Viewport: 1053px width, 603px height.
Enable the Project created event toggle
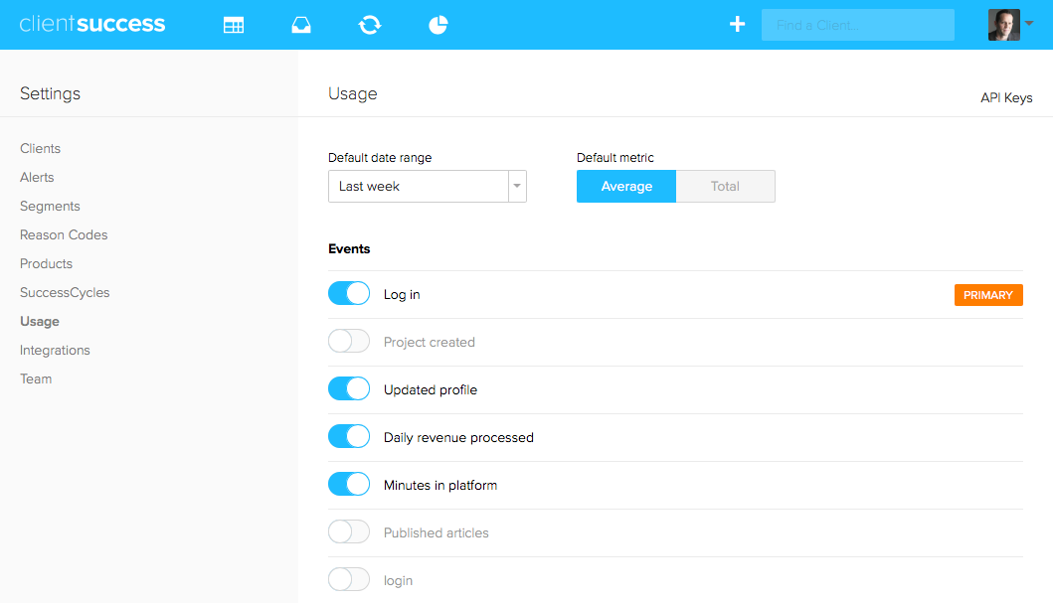pyautogui.click(x=348, y=341)
